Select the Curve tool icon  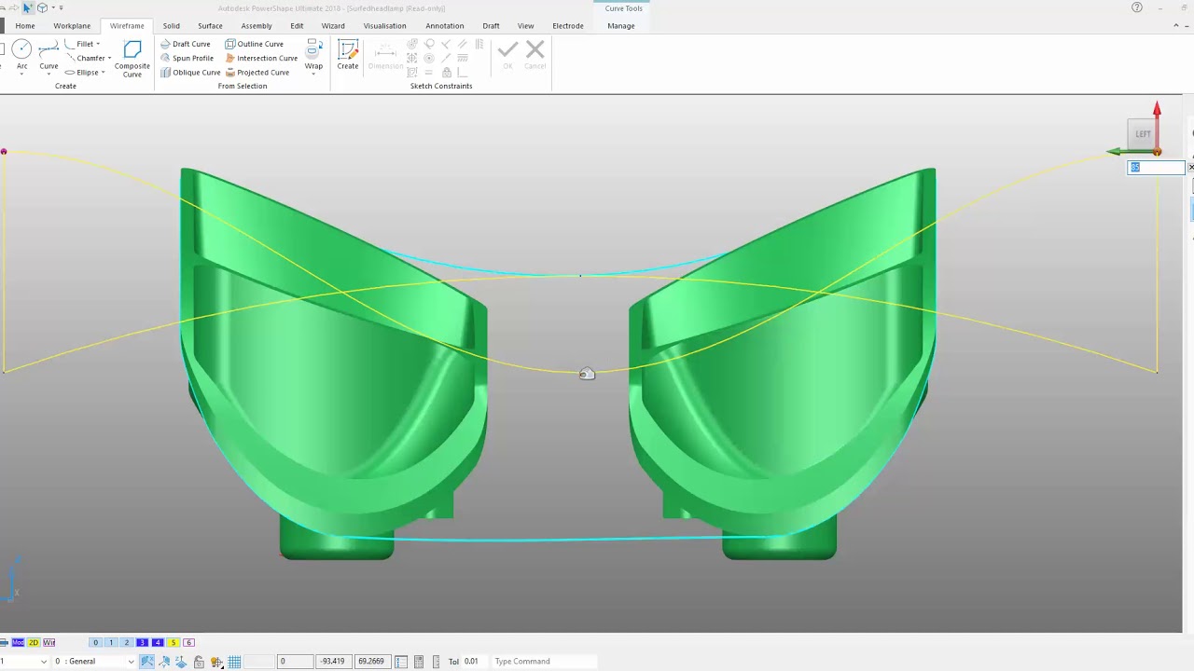click(49, 48)
